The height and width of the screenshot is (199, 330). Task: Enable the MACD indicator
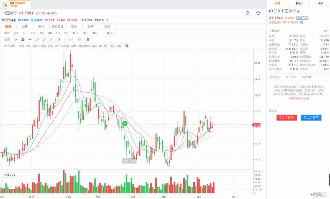pos(65,46)
